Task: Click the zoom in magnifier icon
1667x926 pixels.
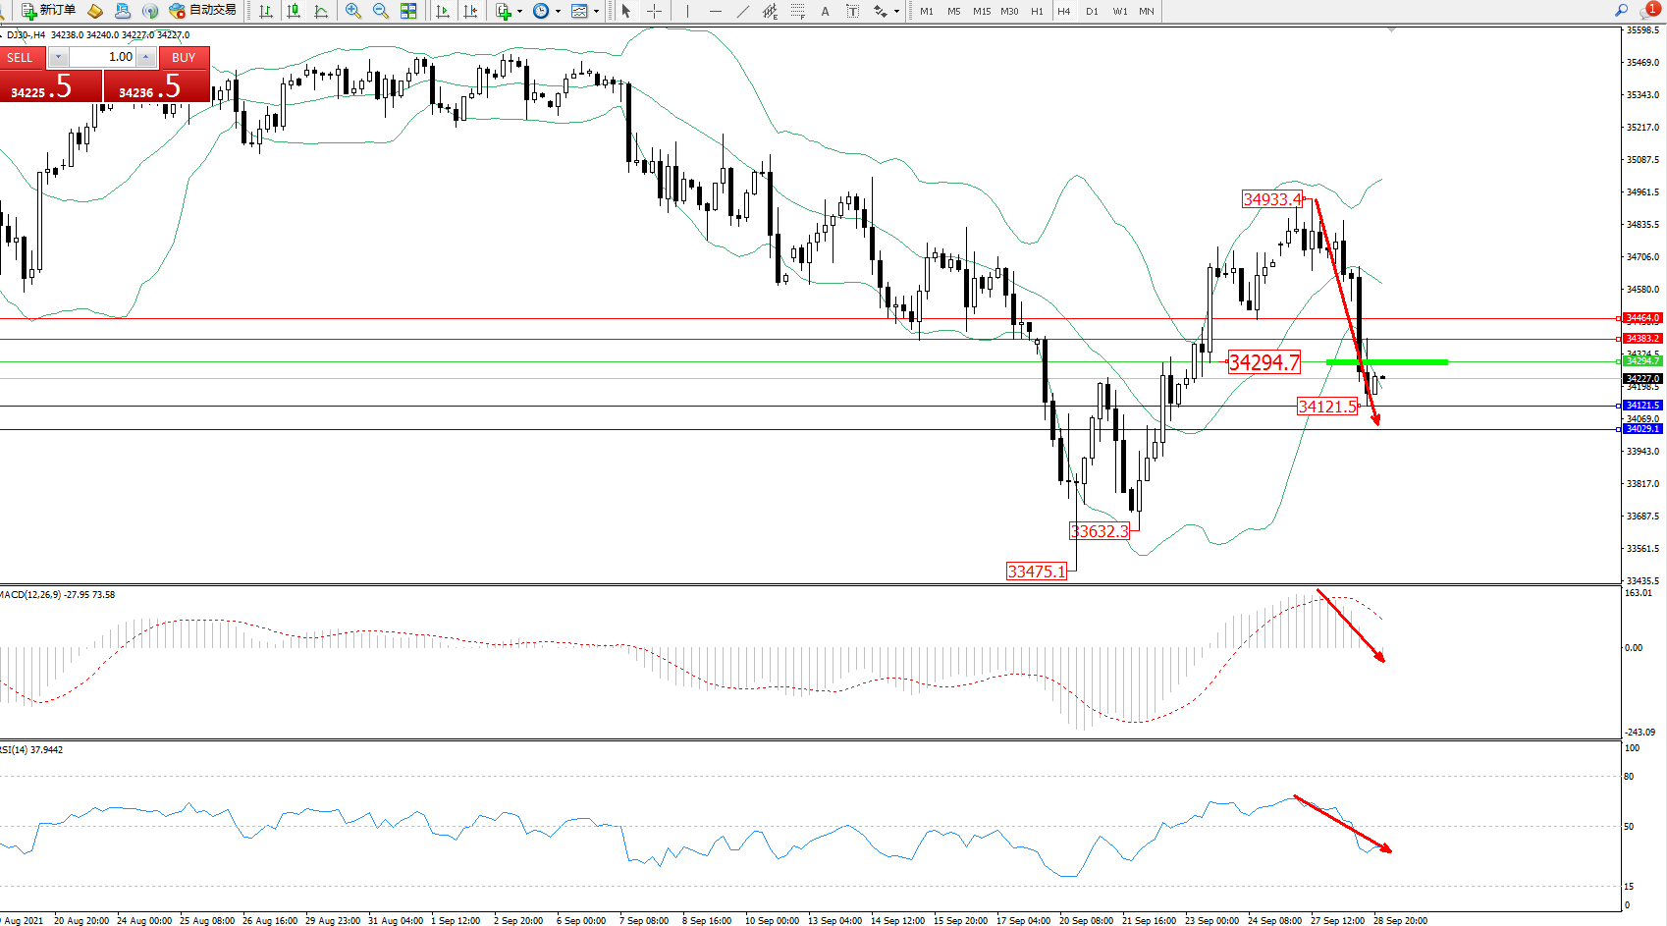Action: (x=352, y=11)
